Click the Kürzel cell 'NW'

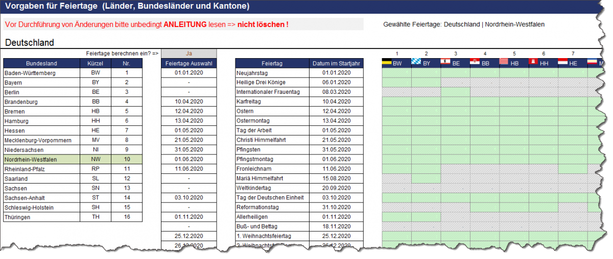pyautogui.click(x=96, y=160)
